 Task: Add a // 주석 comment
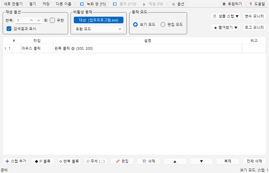click(96, 161)
